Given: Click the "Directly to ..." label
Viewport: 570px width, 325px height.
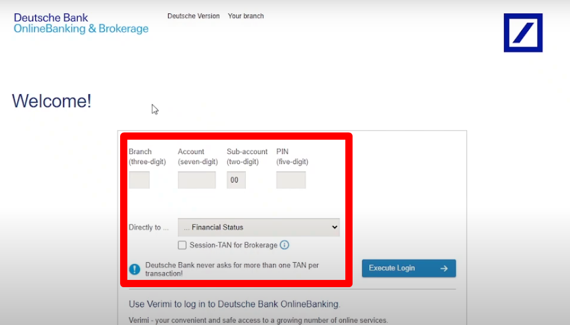Looking at the screenshot, I should [x=148, y=227].
